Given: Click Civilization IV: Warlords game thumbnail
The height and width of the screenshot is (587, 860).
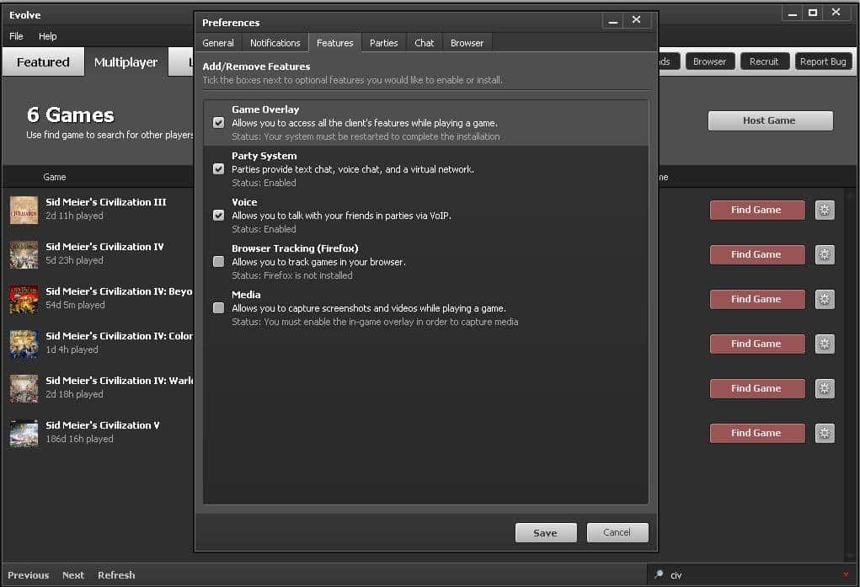Looking at the screenshot, I should 24,388.
